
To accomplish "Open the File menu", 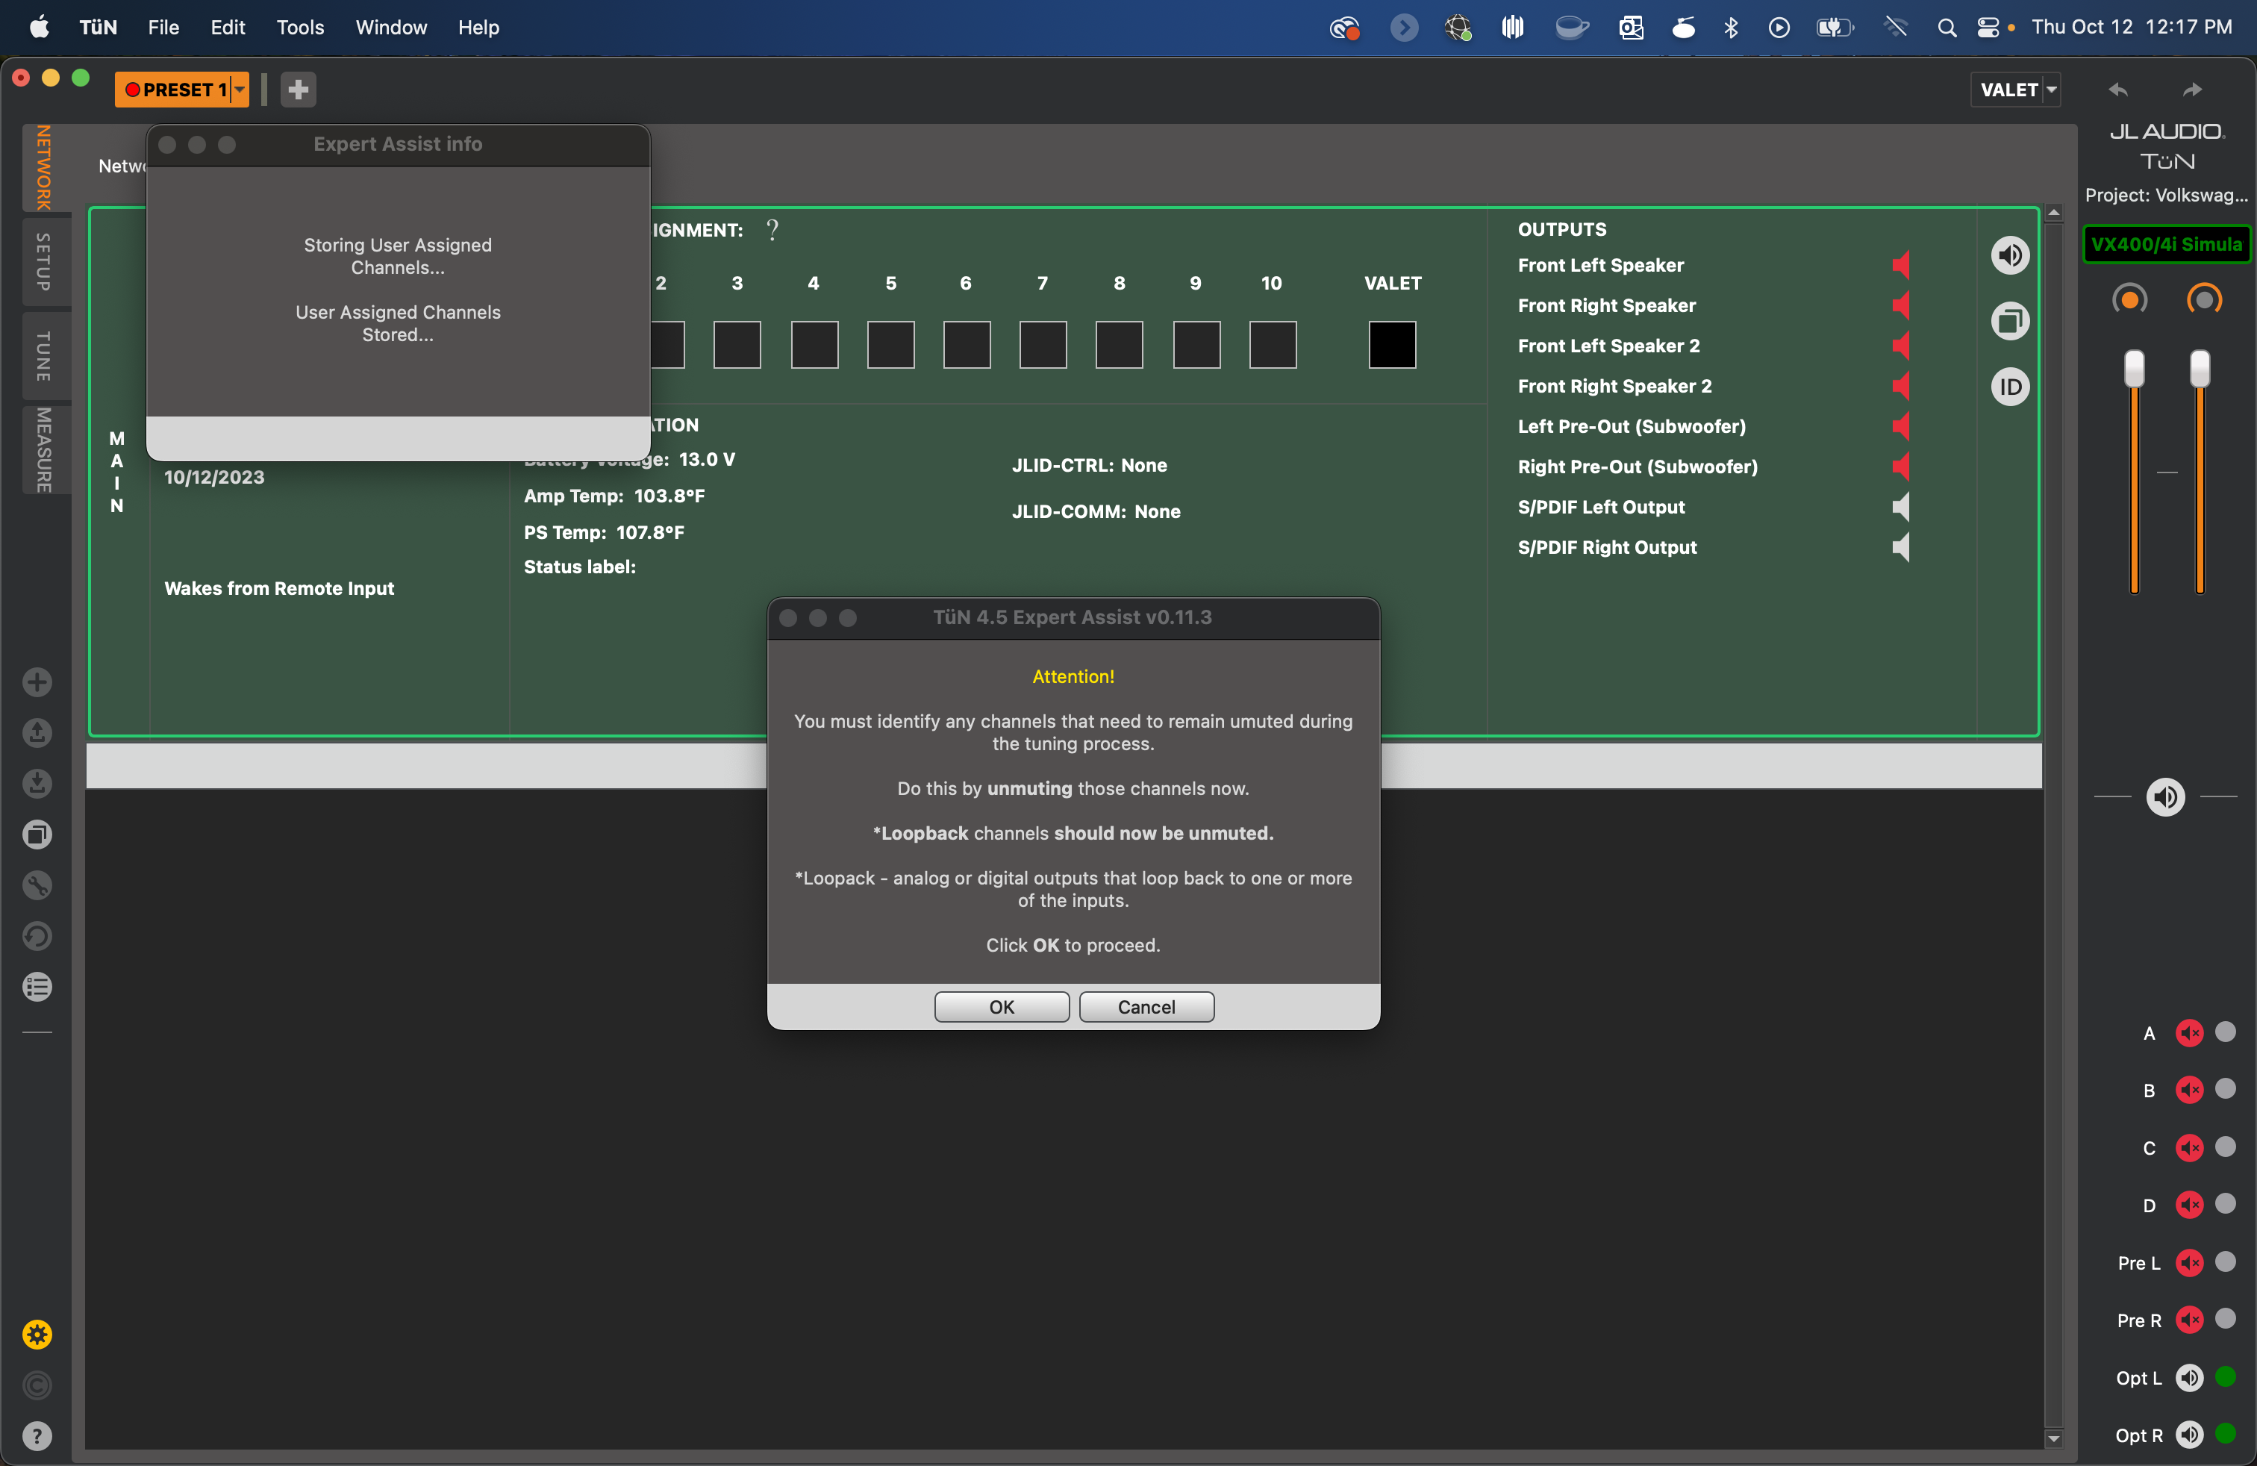I will (x=163, y=28).
